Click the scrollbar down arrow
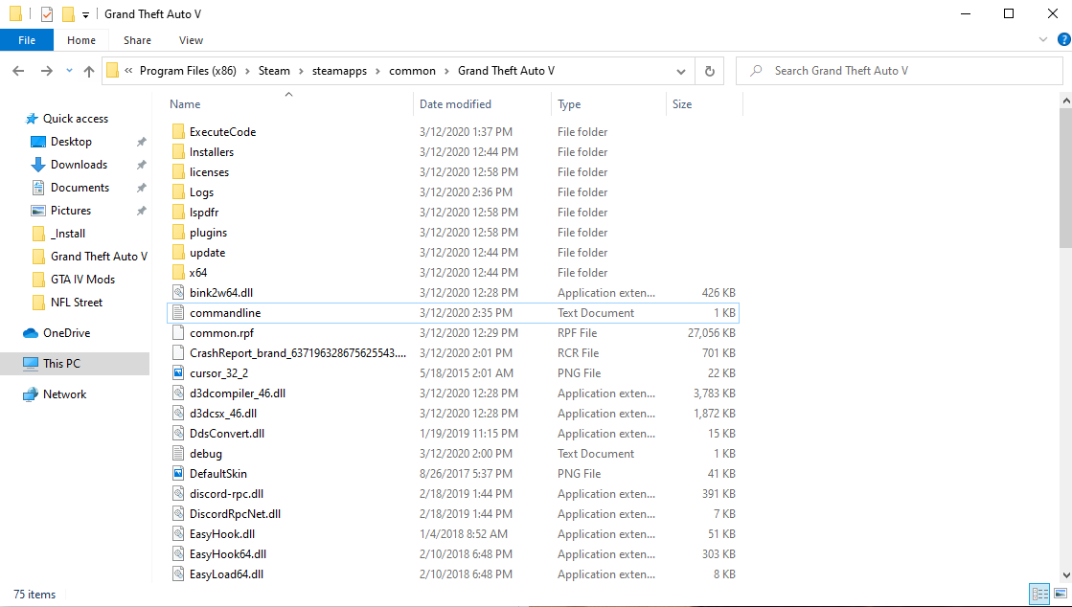The width and height of the screenshot is (1072, 607). [1066, 575]
